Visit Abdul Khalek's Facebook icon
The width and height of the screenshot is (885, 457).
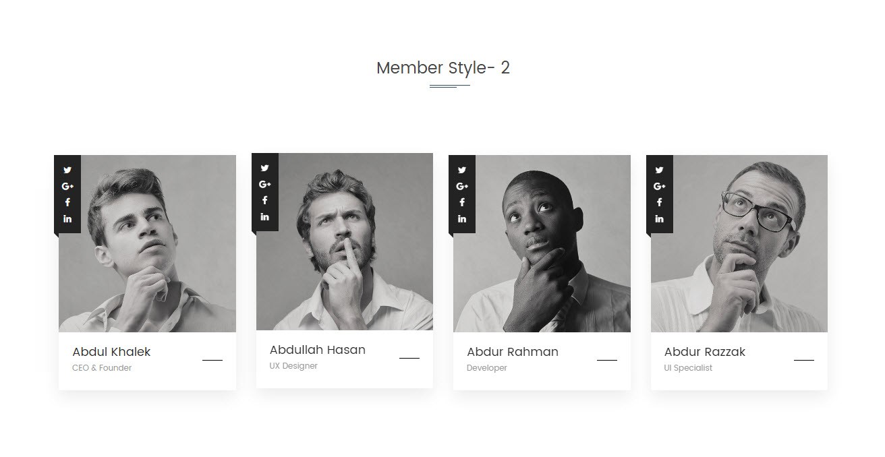click(67, 202)
